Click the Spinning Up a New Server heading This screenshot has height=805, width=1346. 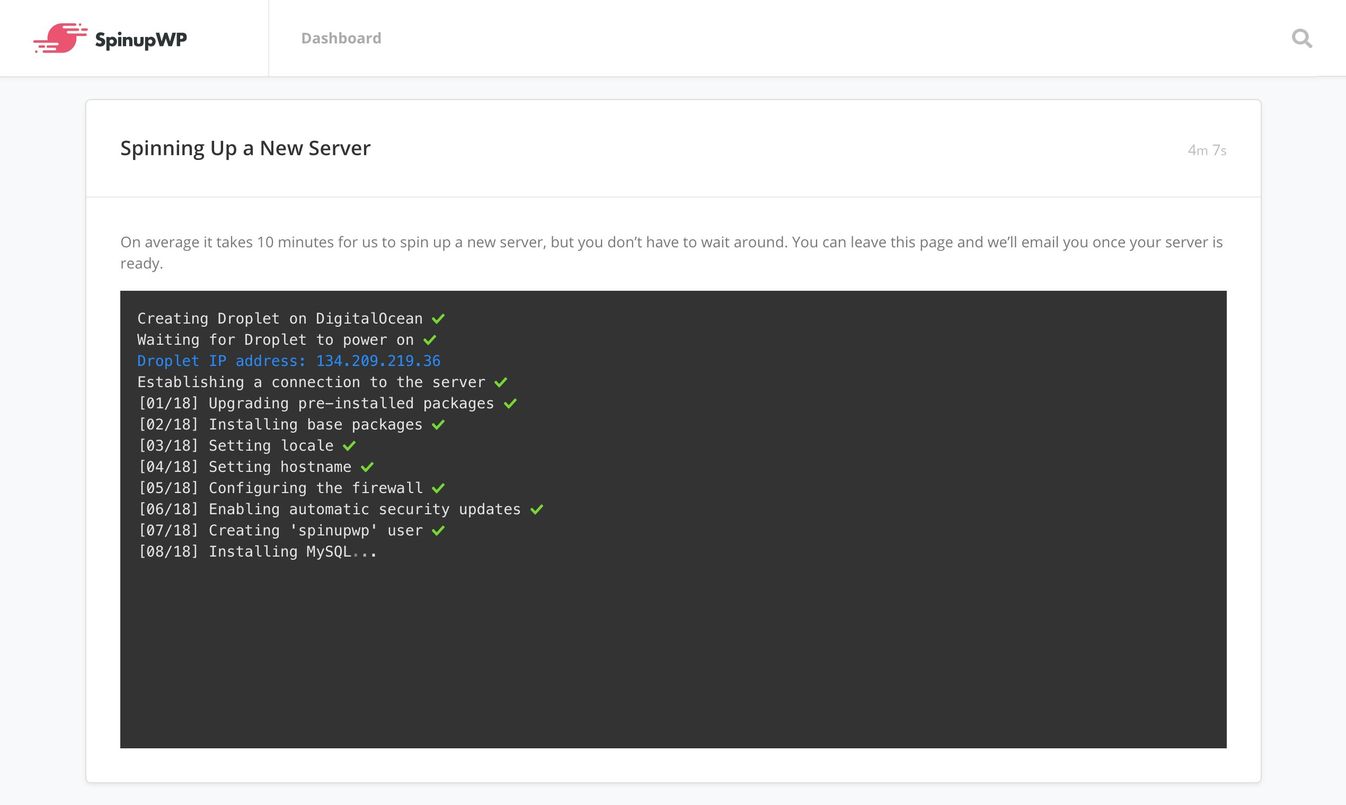pos(245,148)
